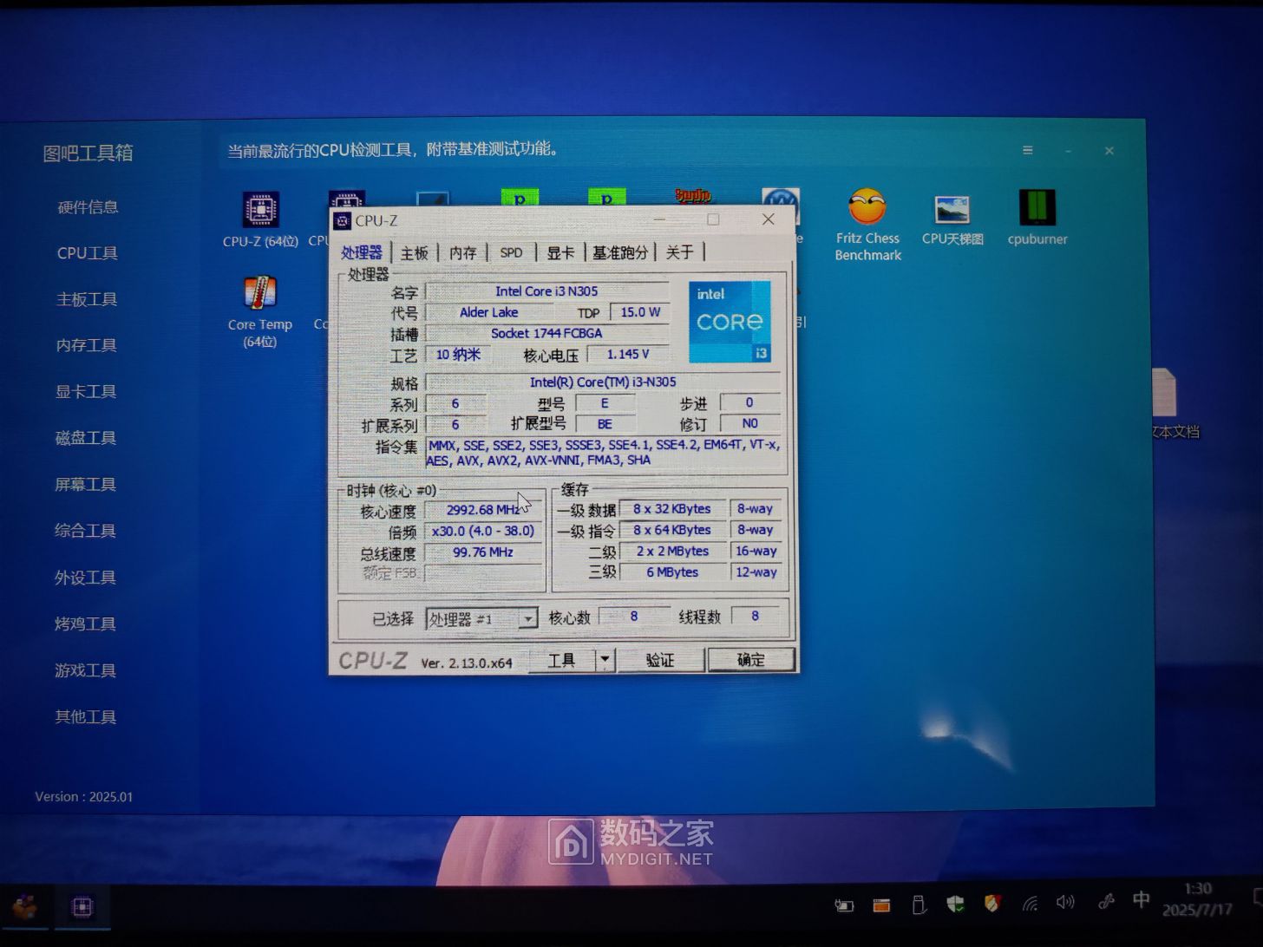
Task: Open the 文本文档 desktop file
Action: 1174,404
